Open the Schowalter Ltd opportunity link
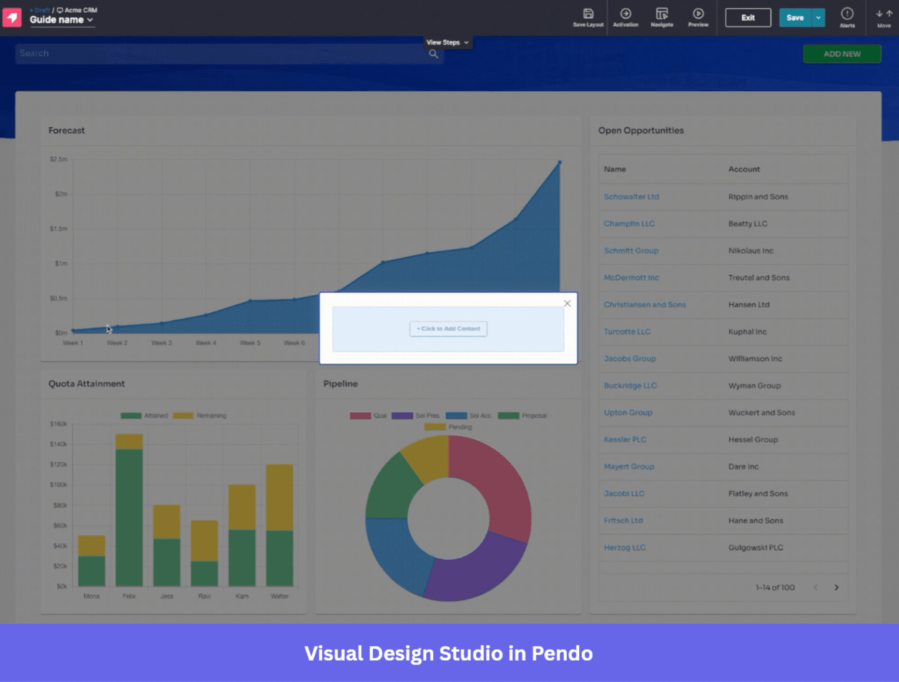 (631, 197)
